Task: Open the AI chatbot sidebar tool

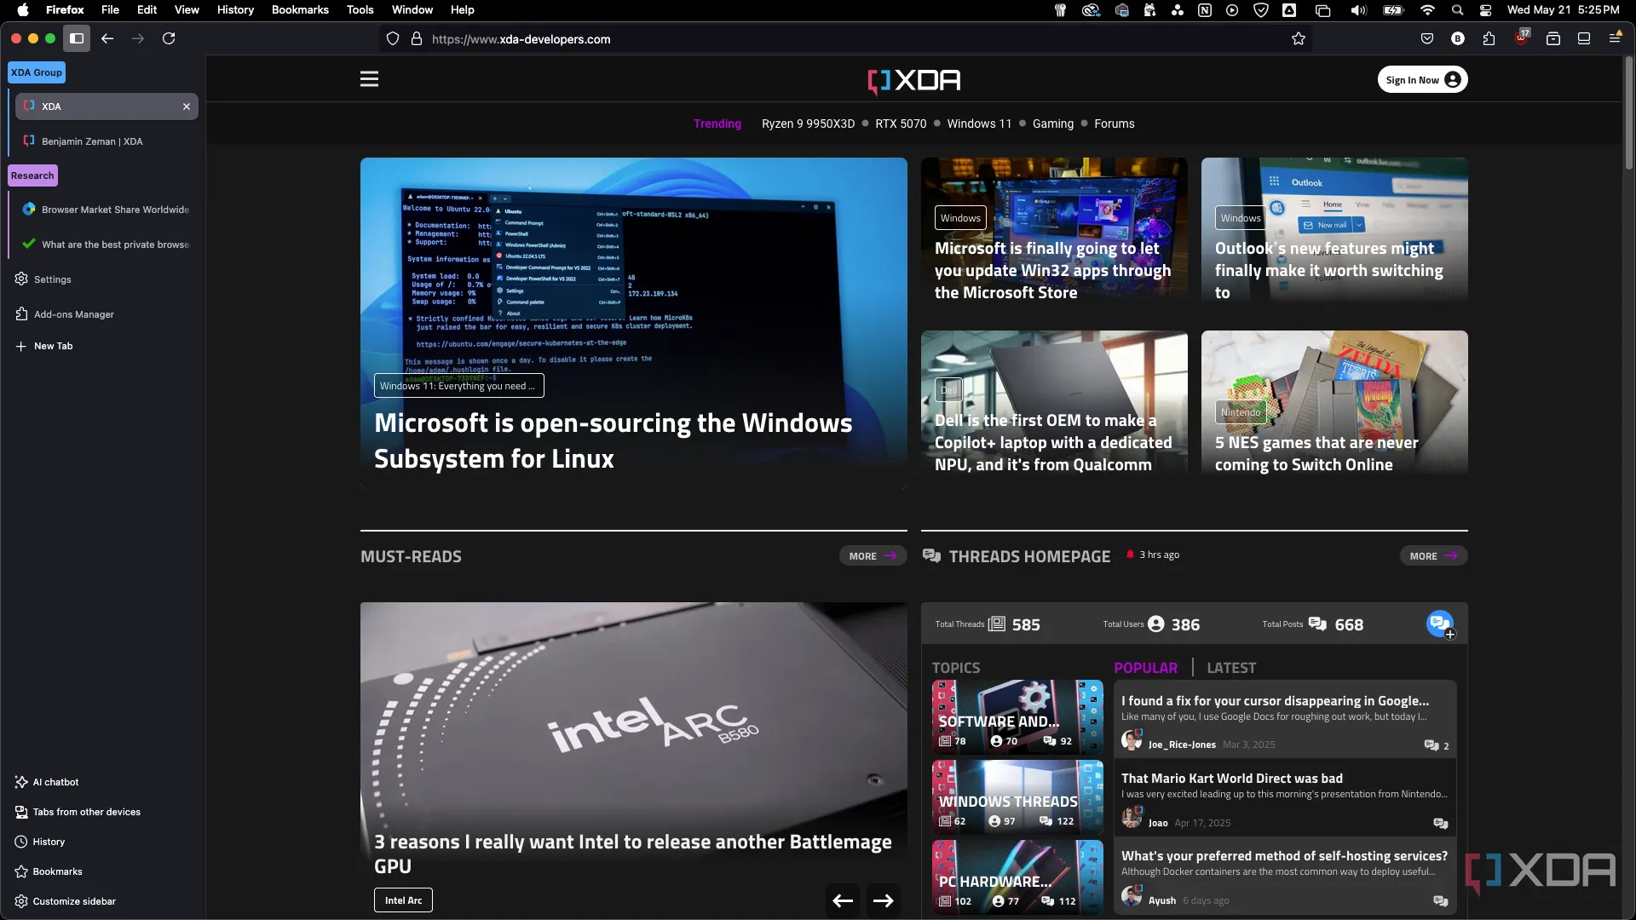Action: click(47, 782)
